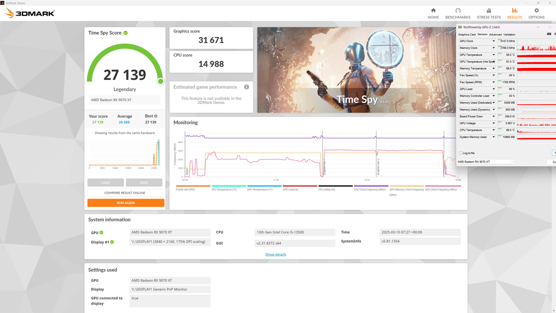Click COMPARE RESULT ONLINE button
The height and width of the screenshot is (313, 556).
point(125,193)
